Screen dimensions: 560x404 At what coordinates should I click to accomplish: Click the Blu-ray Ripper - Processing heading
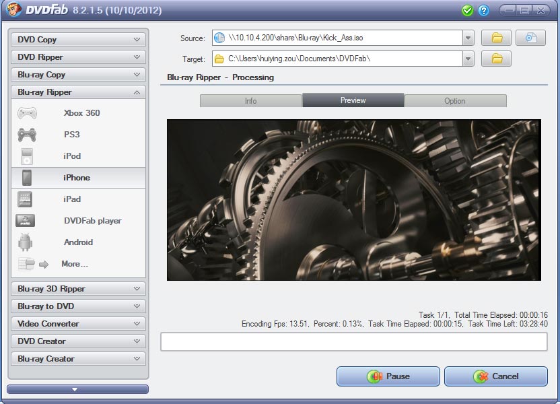(x=220, y=77)
